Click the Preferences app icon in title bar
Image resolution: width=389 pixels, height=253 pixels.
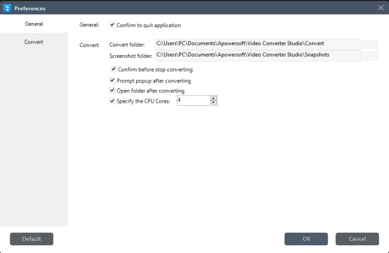coord(7,8)
